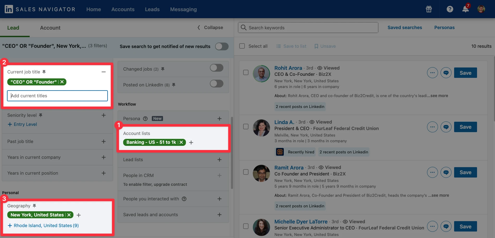This screenshot has width=495, height=238.
Task: Add Entry Level seniority suggestion
Action: click(x=22, y=124)
